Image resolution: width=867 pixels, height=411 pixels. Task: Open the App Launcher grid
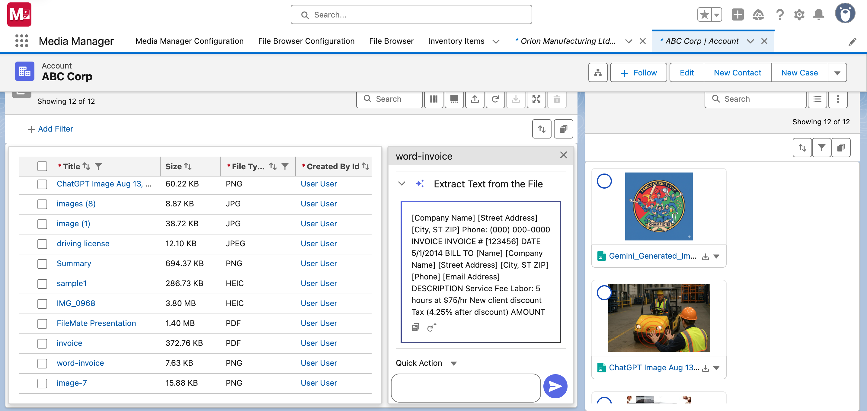point(22,41)
